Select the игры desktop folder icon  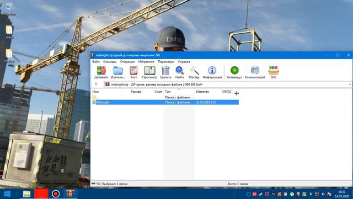point(9,32)
